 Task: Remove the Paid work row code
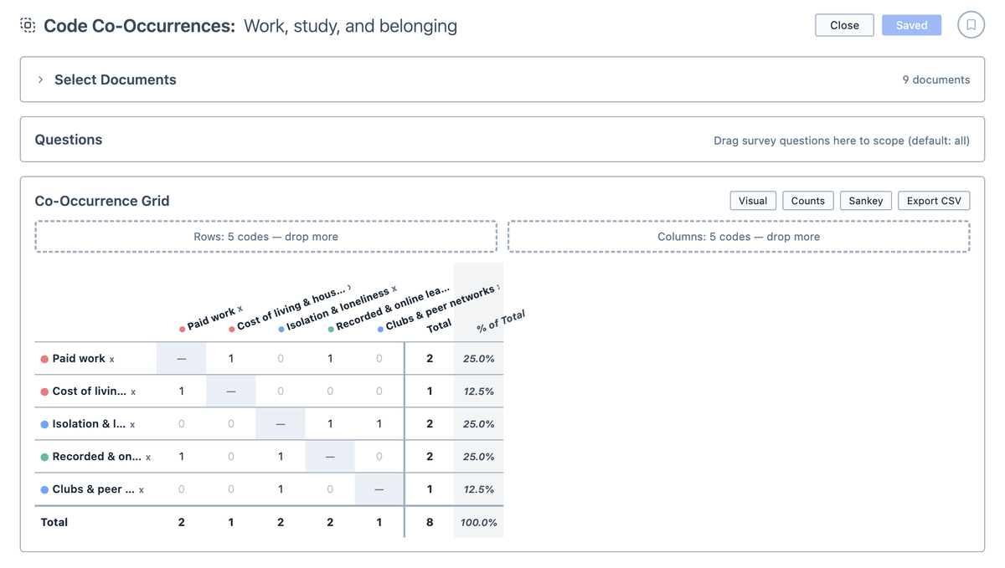pos(111,360)
